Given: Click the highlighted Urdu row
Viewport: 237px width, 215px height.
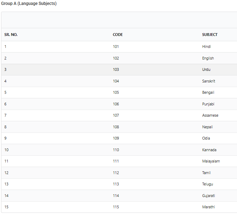Looking at the screenshot, I should [119, 69].
